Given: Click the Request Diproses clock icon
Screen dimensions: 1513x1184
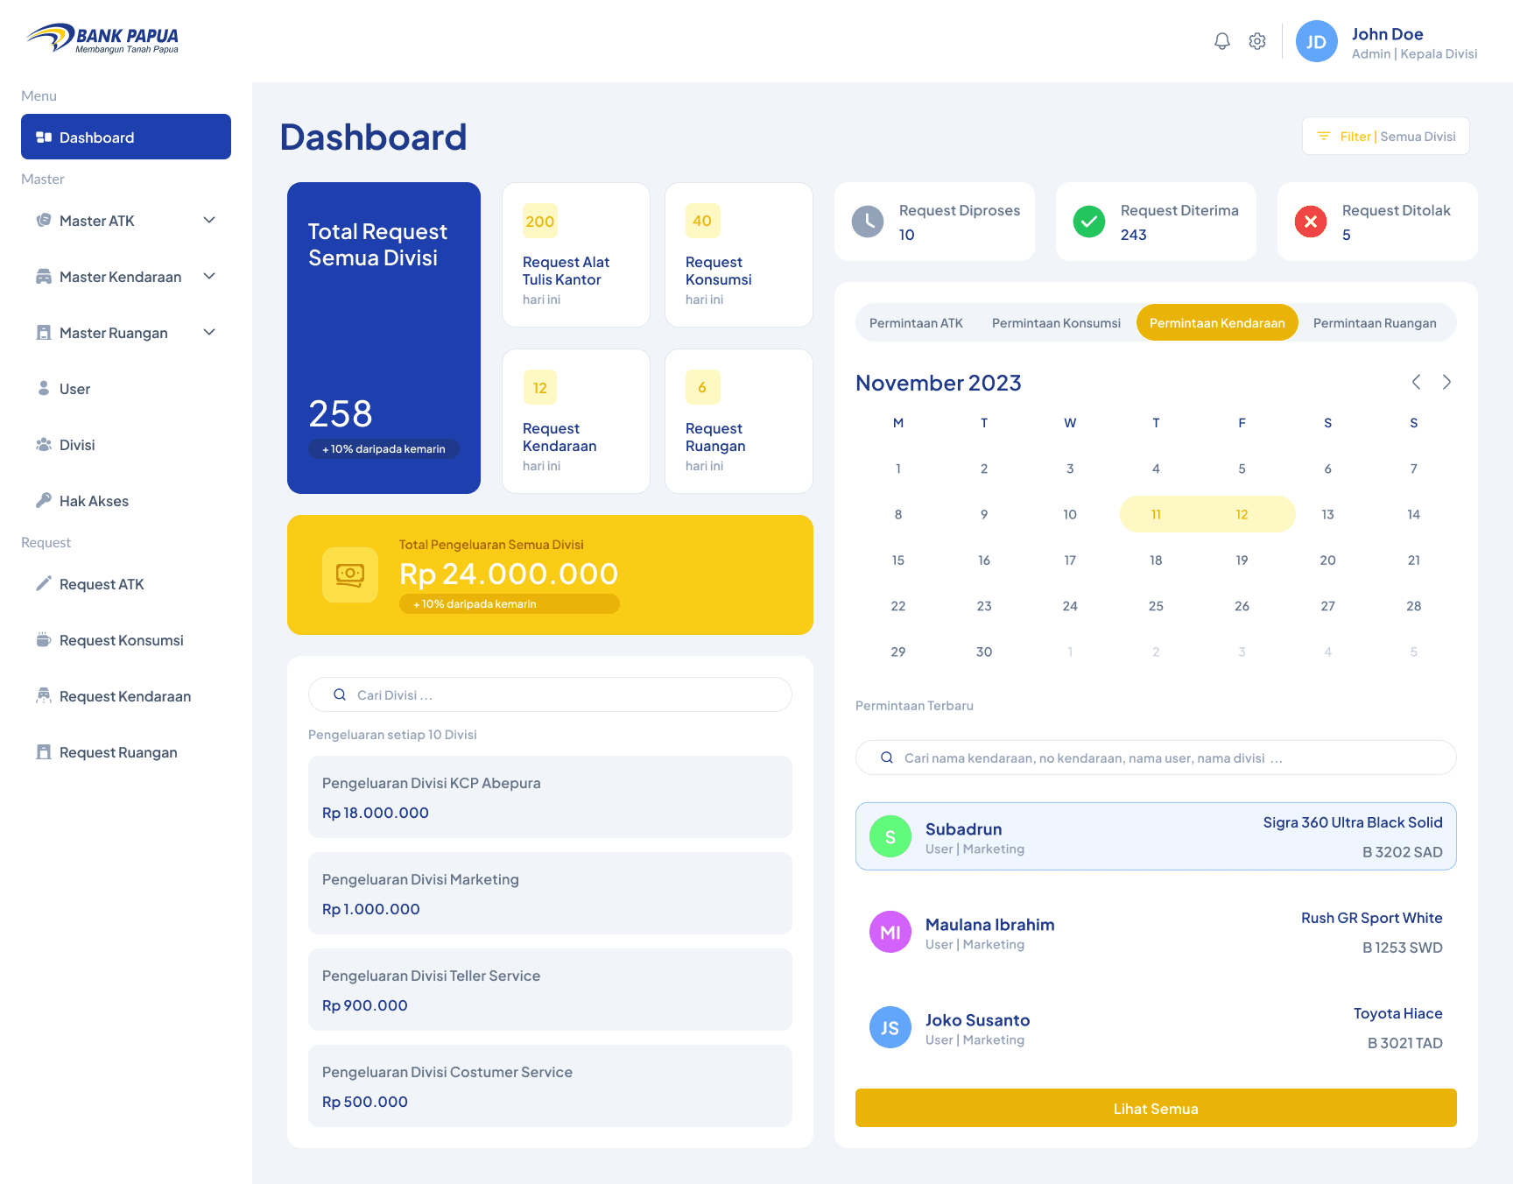Looking at the screenshot, I should [868, 222].
